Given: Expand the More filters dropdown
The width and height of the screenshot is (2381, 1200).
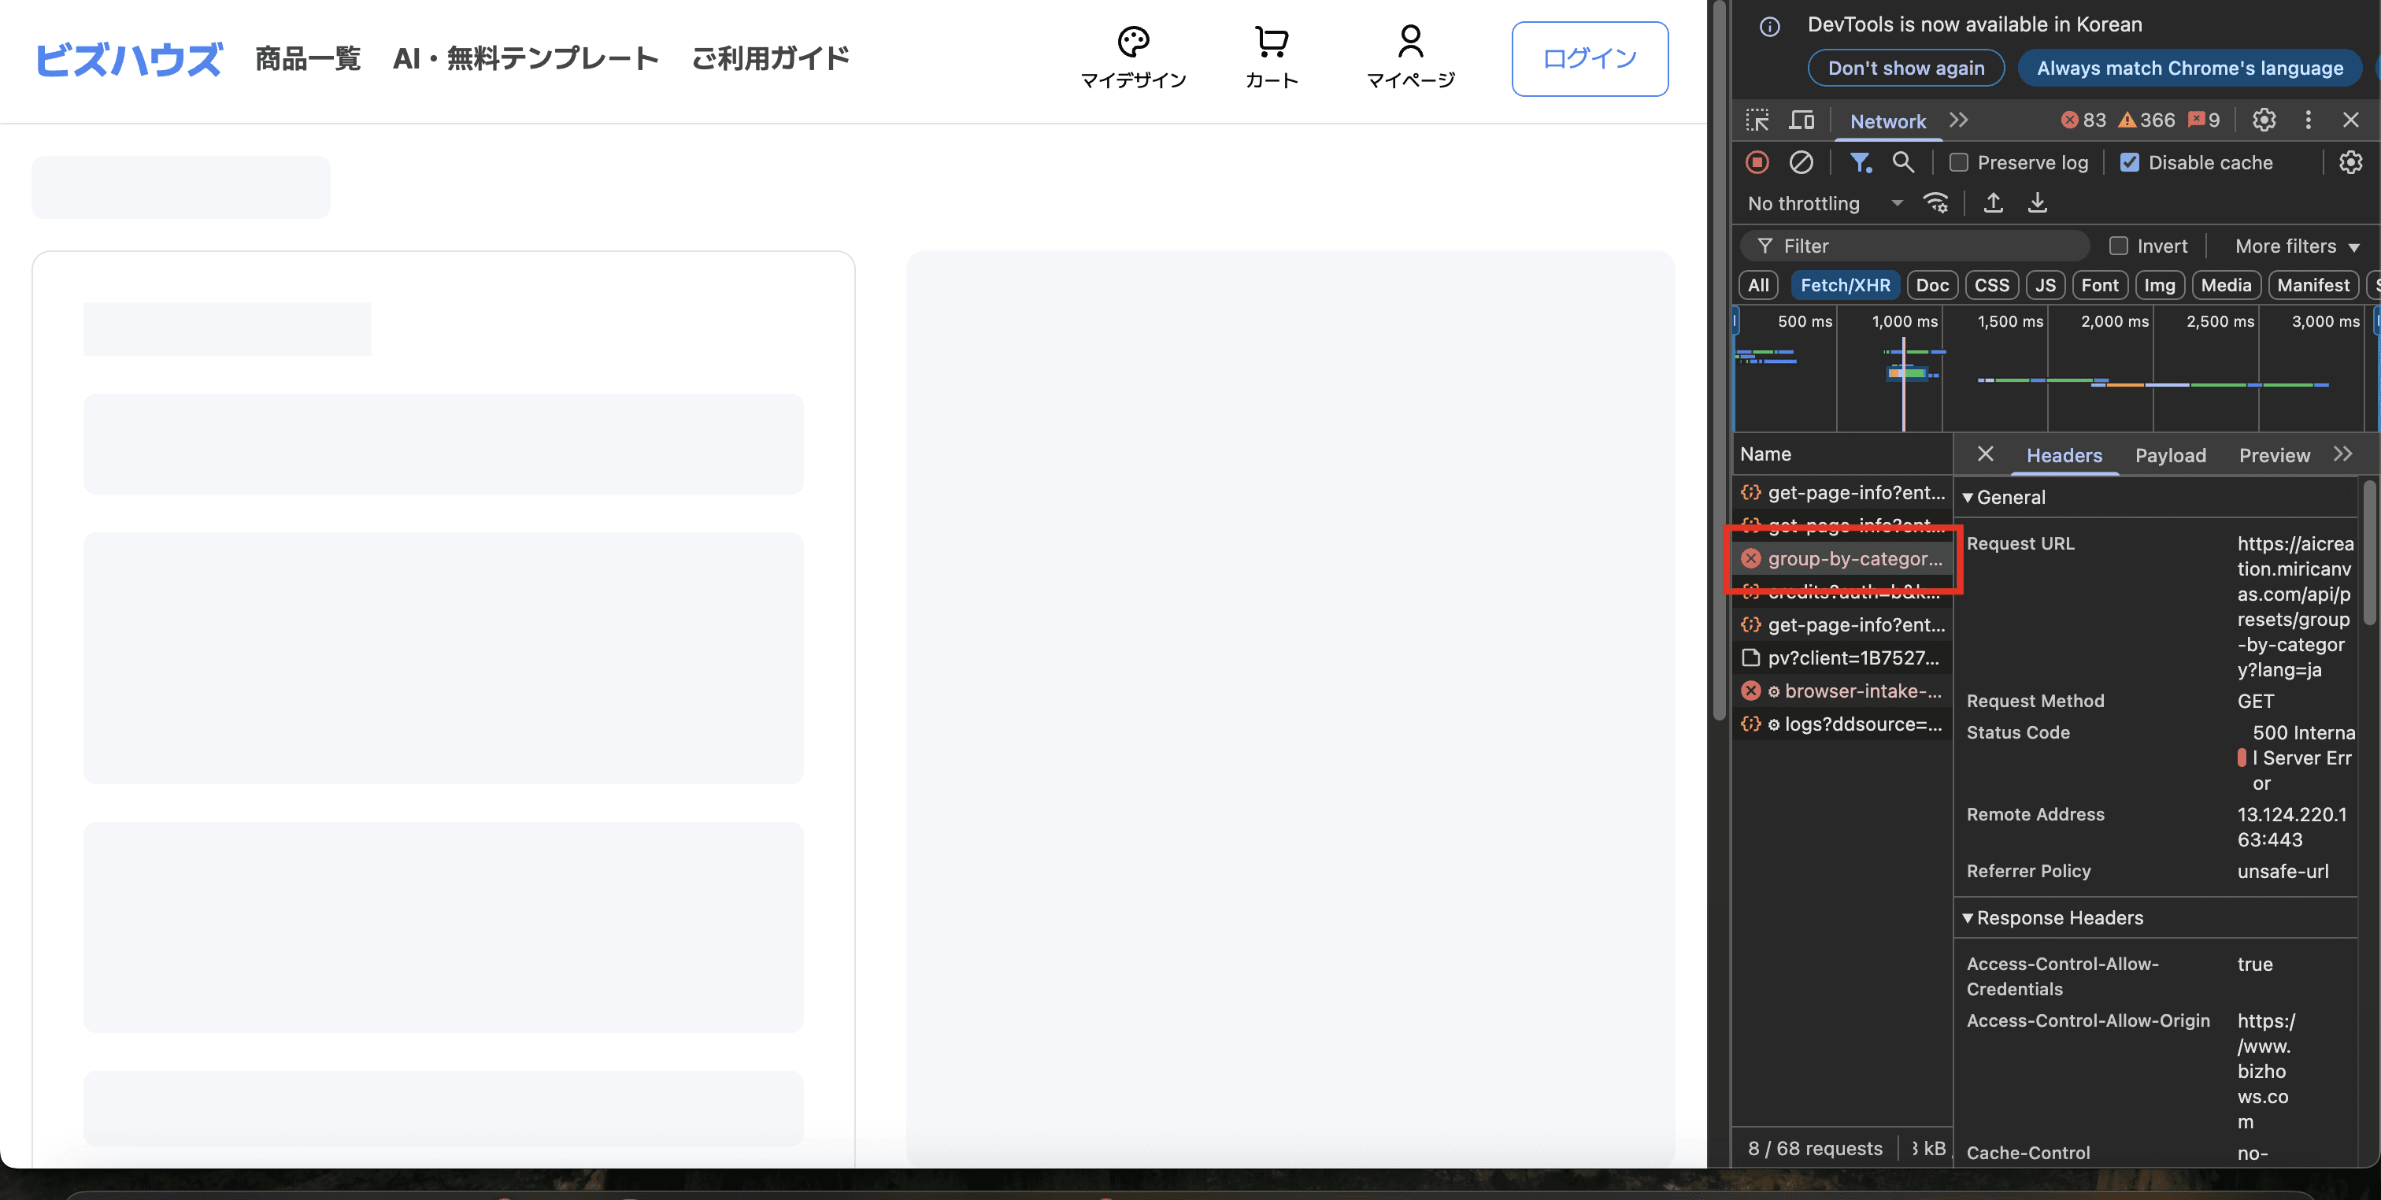Looking at the screenshot, I should (x=2296, y=246).
